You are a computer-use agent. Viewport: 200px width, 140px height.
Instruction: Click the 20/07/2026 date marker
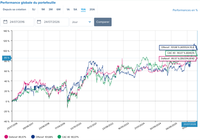189,124
